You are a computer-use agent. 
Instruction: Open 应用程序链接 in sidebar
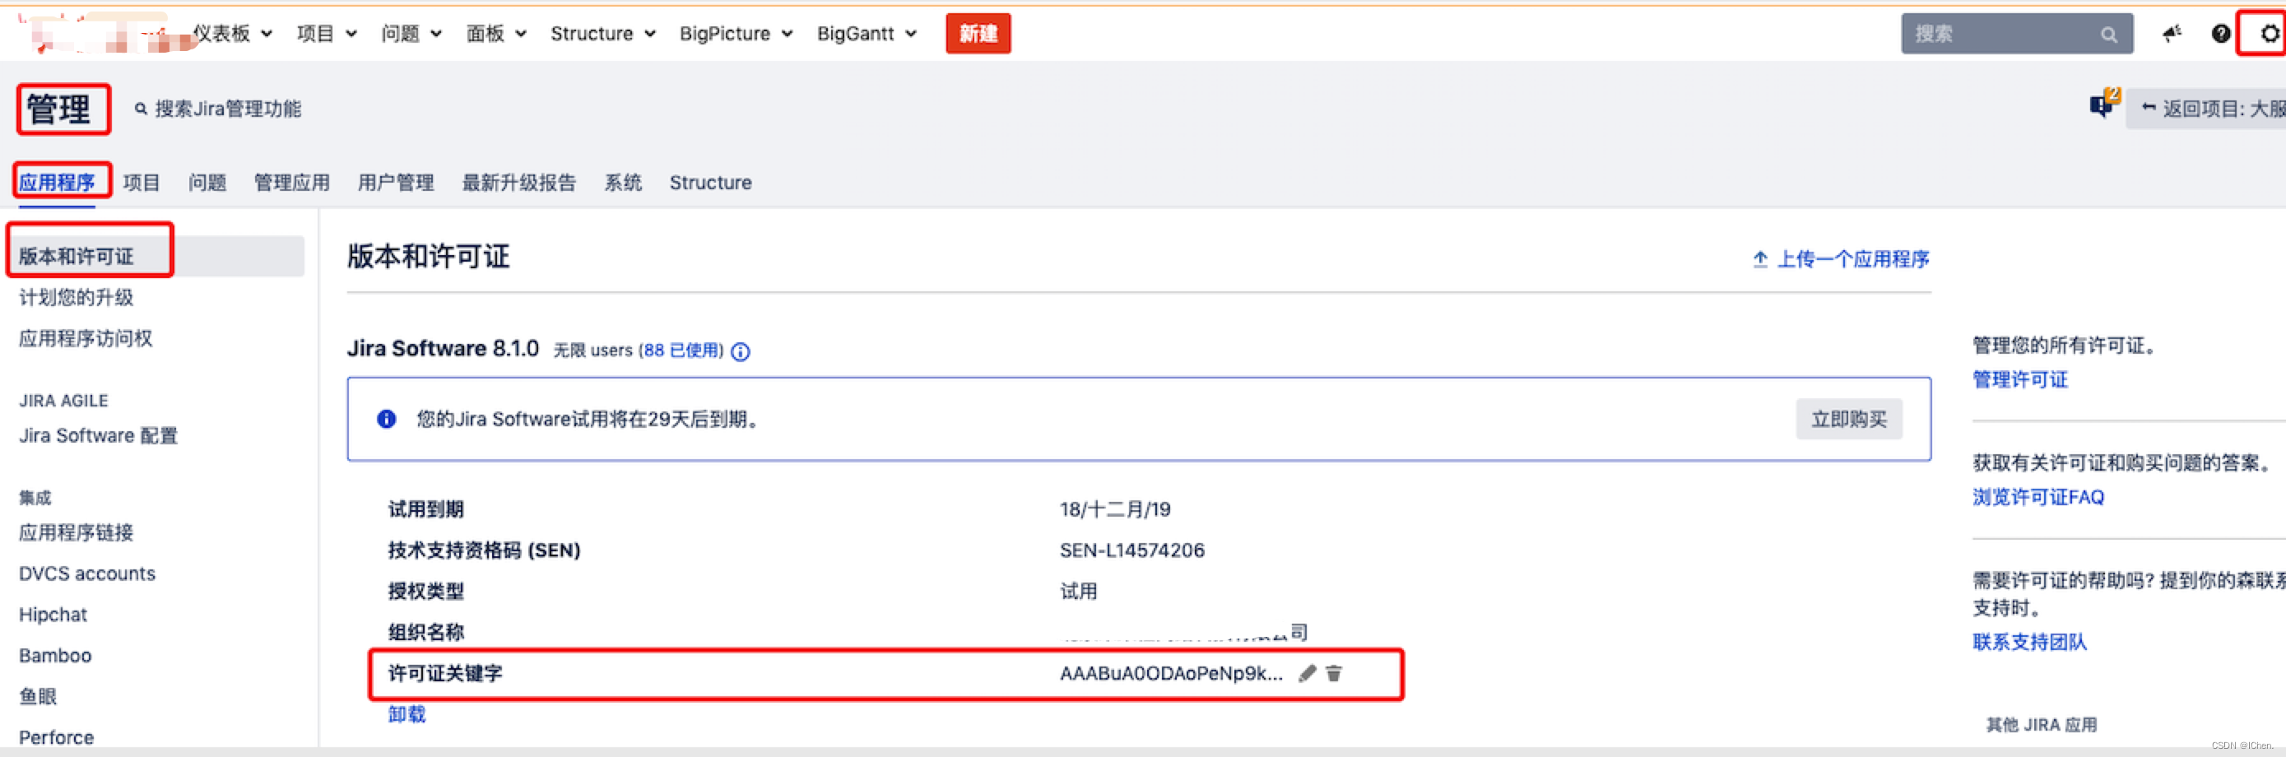77,532
